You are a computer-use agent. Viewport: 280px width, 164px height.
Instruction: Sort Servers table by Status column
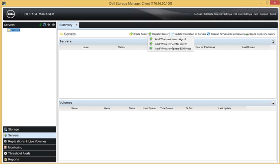pyautogui.click(x=121, y=47)
